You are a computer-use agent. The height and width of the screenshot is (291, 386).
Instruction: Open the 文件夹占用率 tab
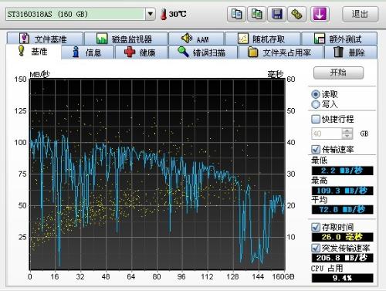281,52
